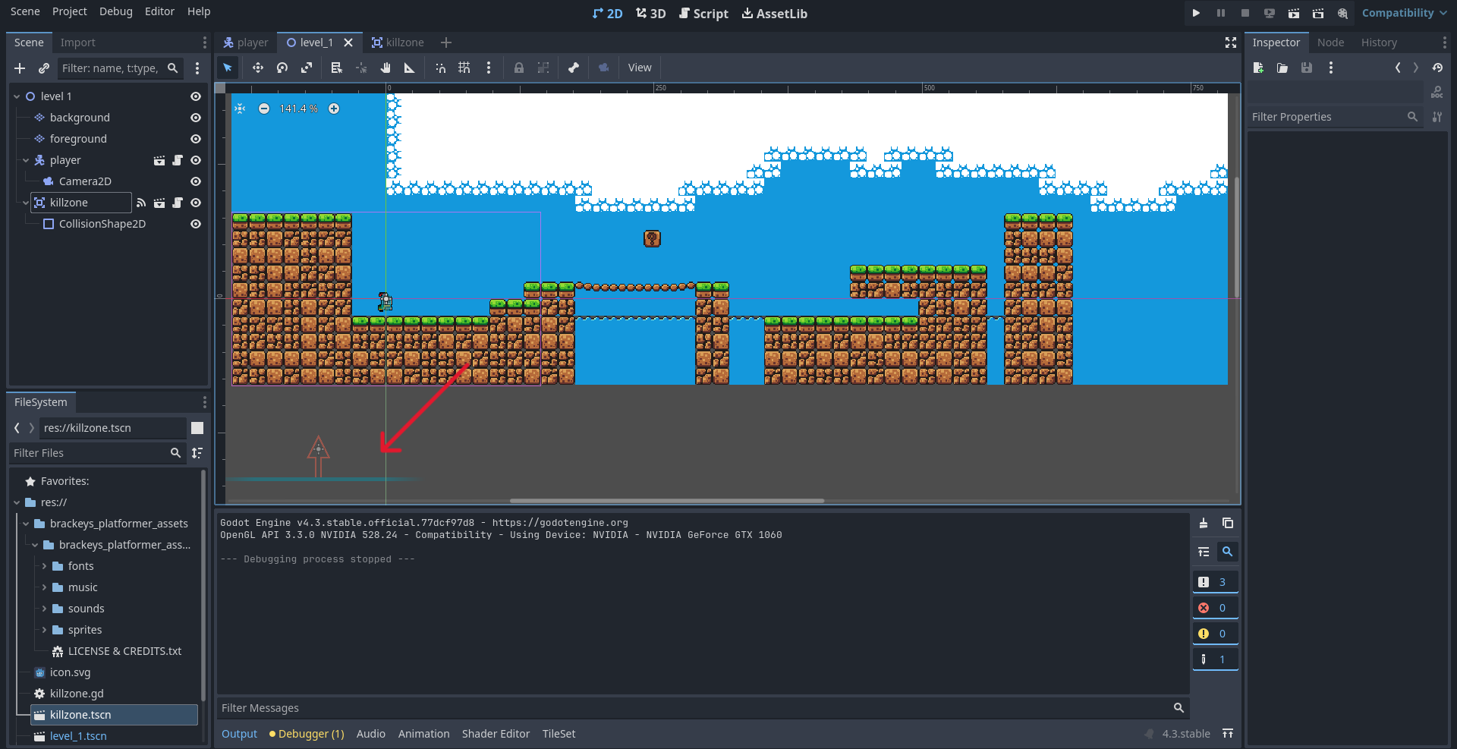Toggle smart snapping in viewport toolbar
This screenshot has height=749, width=1457.
pyautogui.click(x=440, y=68)
